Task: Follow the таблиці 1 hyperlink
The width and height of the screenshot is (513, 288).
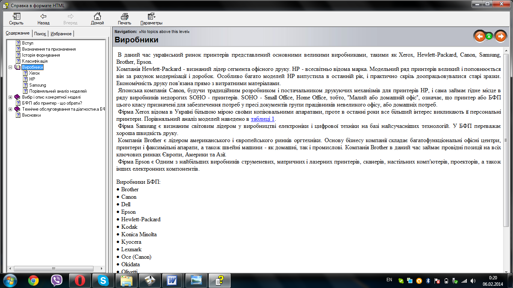Action: (x=263, y=119)
